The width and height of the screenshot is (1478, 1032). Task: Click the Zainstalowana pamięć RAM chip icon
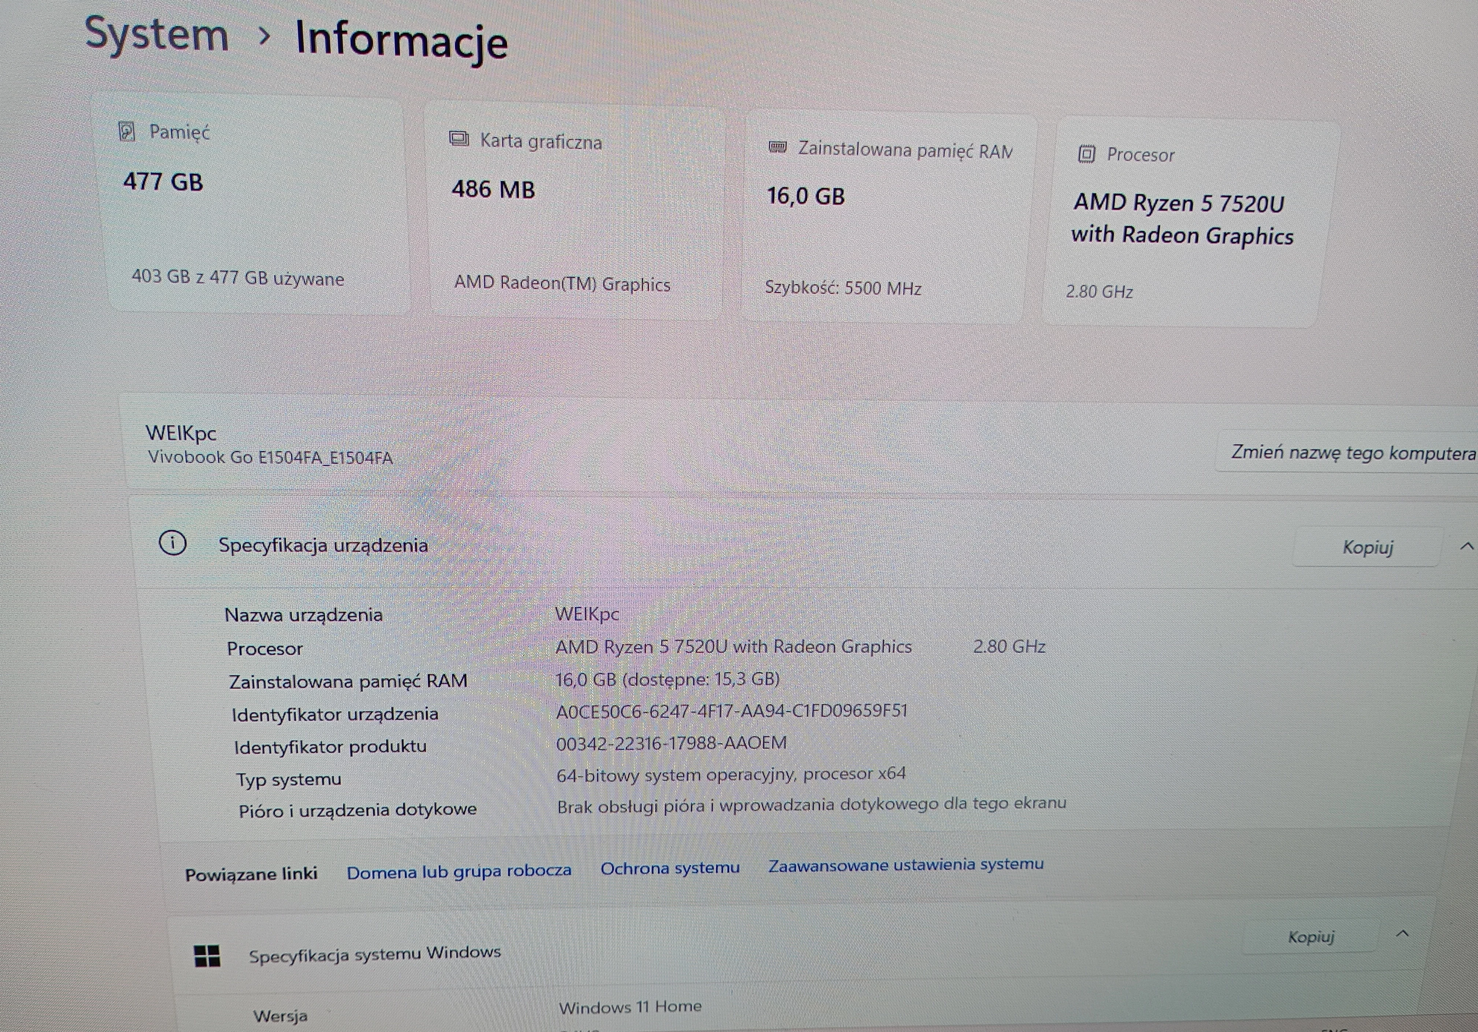777,147
